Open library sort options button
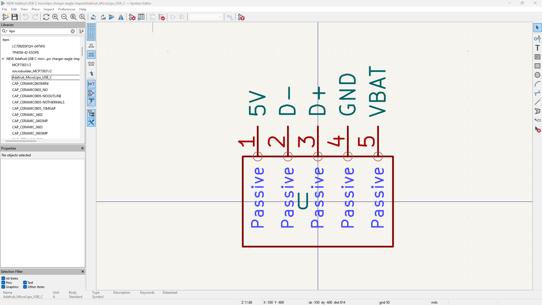Viewport: 542px width, 305px height. [x=81, y=31]
